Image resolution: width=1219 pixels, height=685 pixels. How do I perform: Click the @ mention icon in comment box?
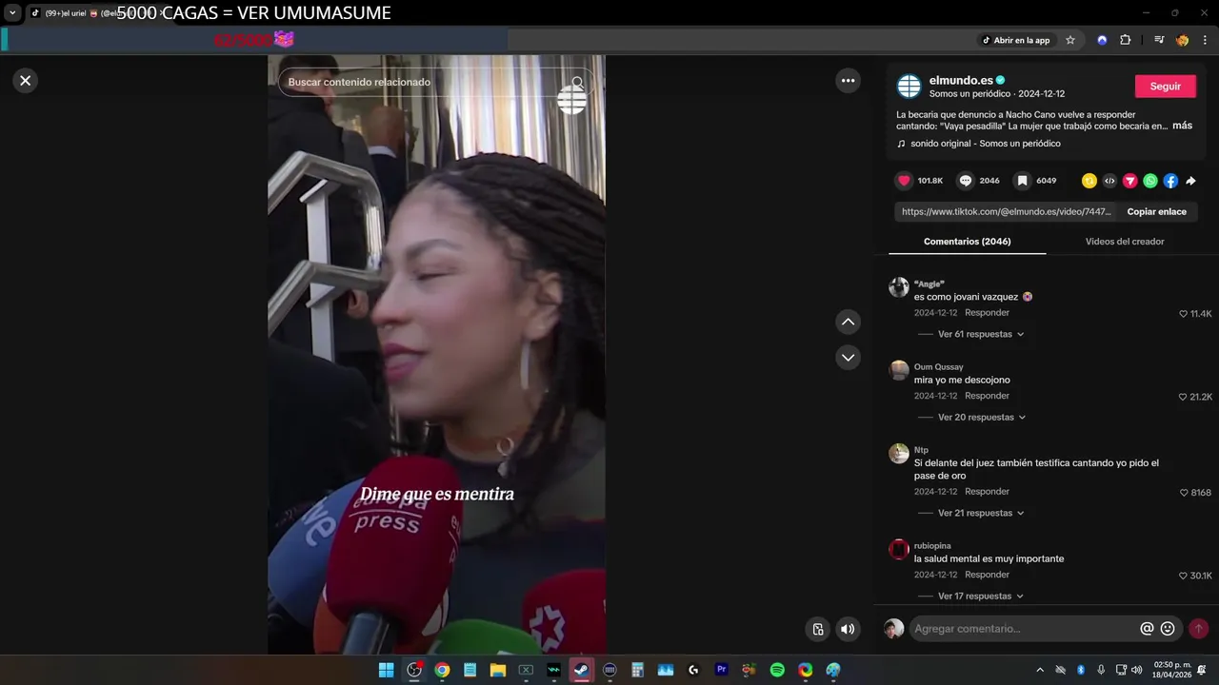(1147, 629)
